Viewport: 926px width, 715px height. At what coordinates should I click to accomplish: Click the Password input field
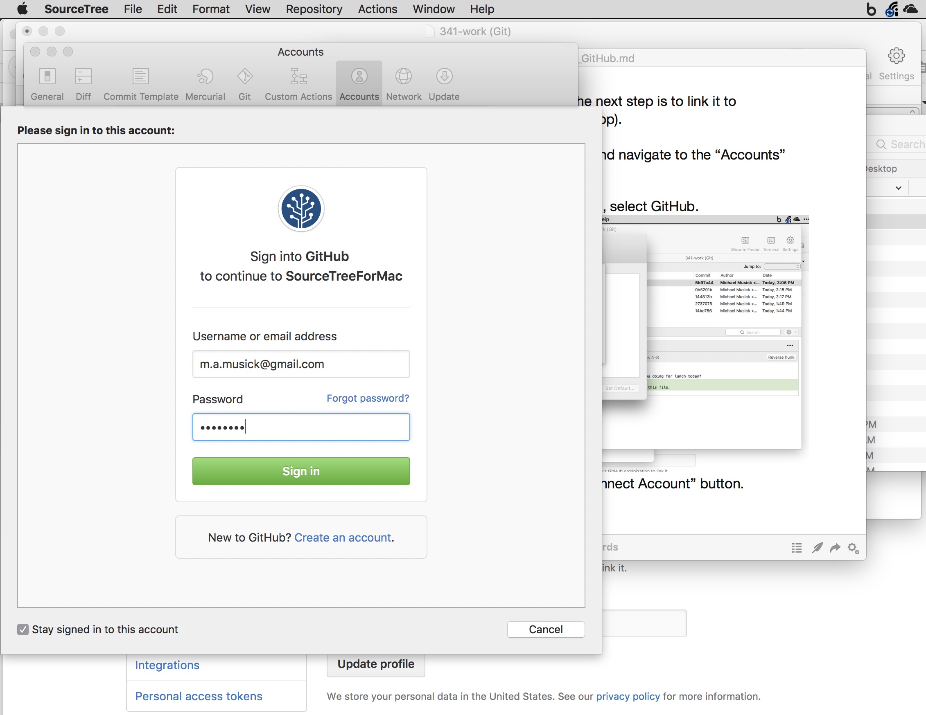point(301,427)
